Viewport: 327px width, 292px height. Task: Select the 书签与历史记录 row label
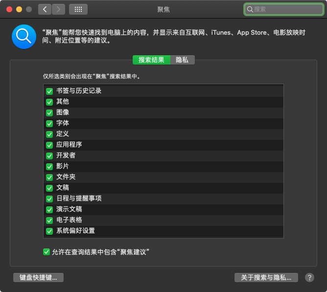(79, 90)
